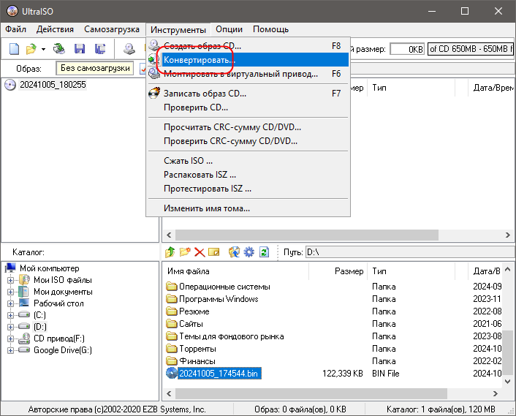Save the image with the floppy icon
Viewport: 516px width, 416px height.
[80, 49]
